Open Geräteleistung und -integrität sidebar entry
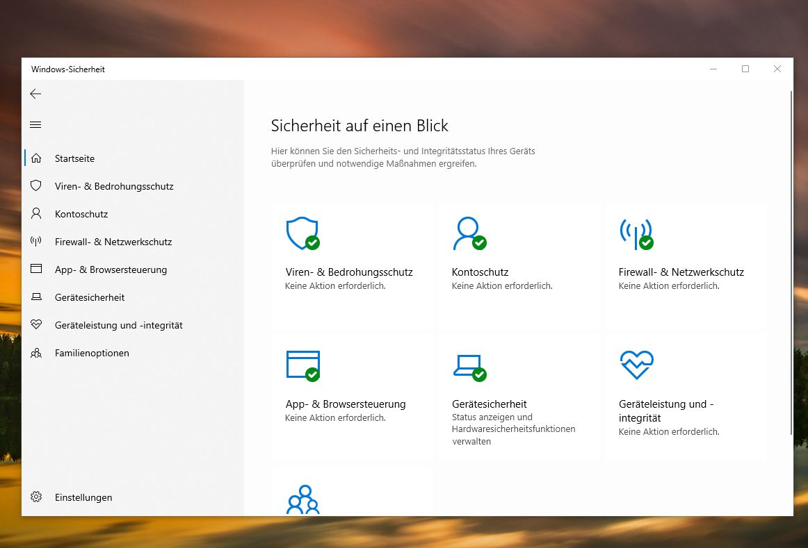This screenshot has width=808, height=548. (118, 325)
